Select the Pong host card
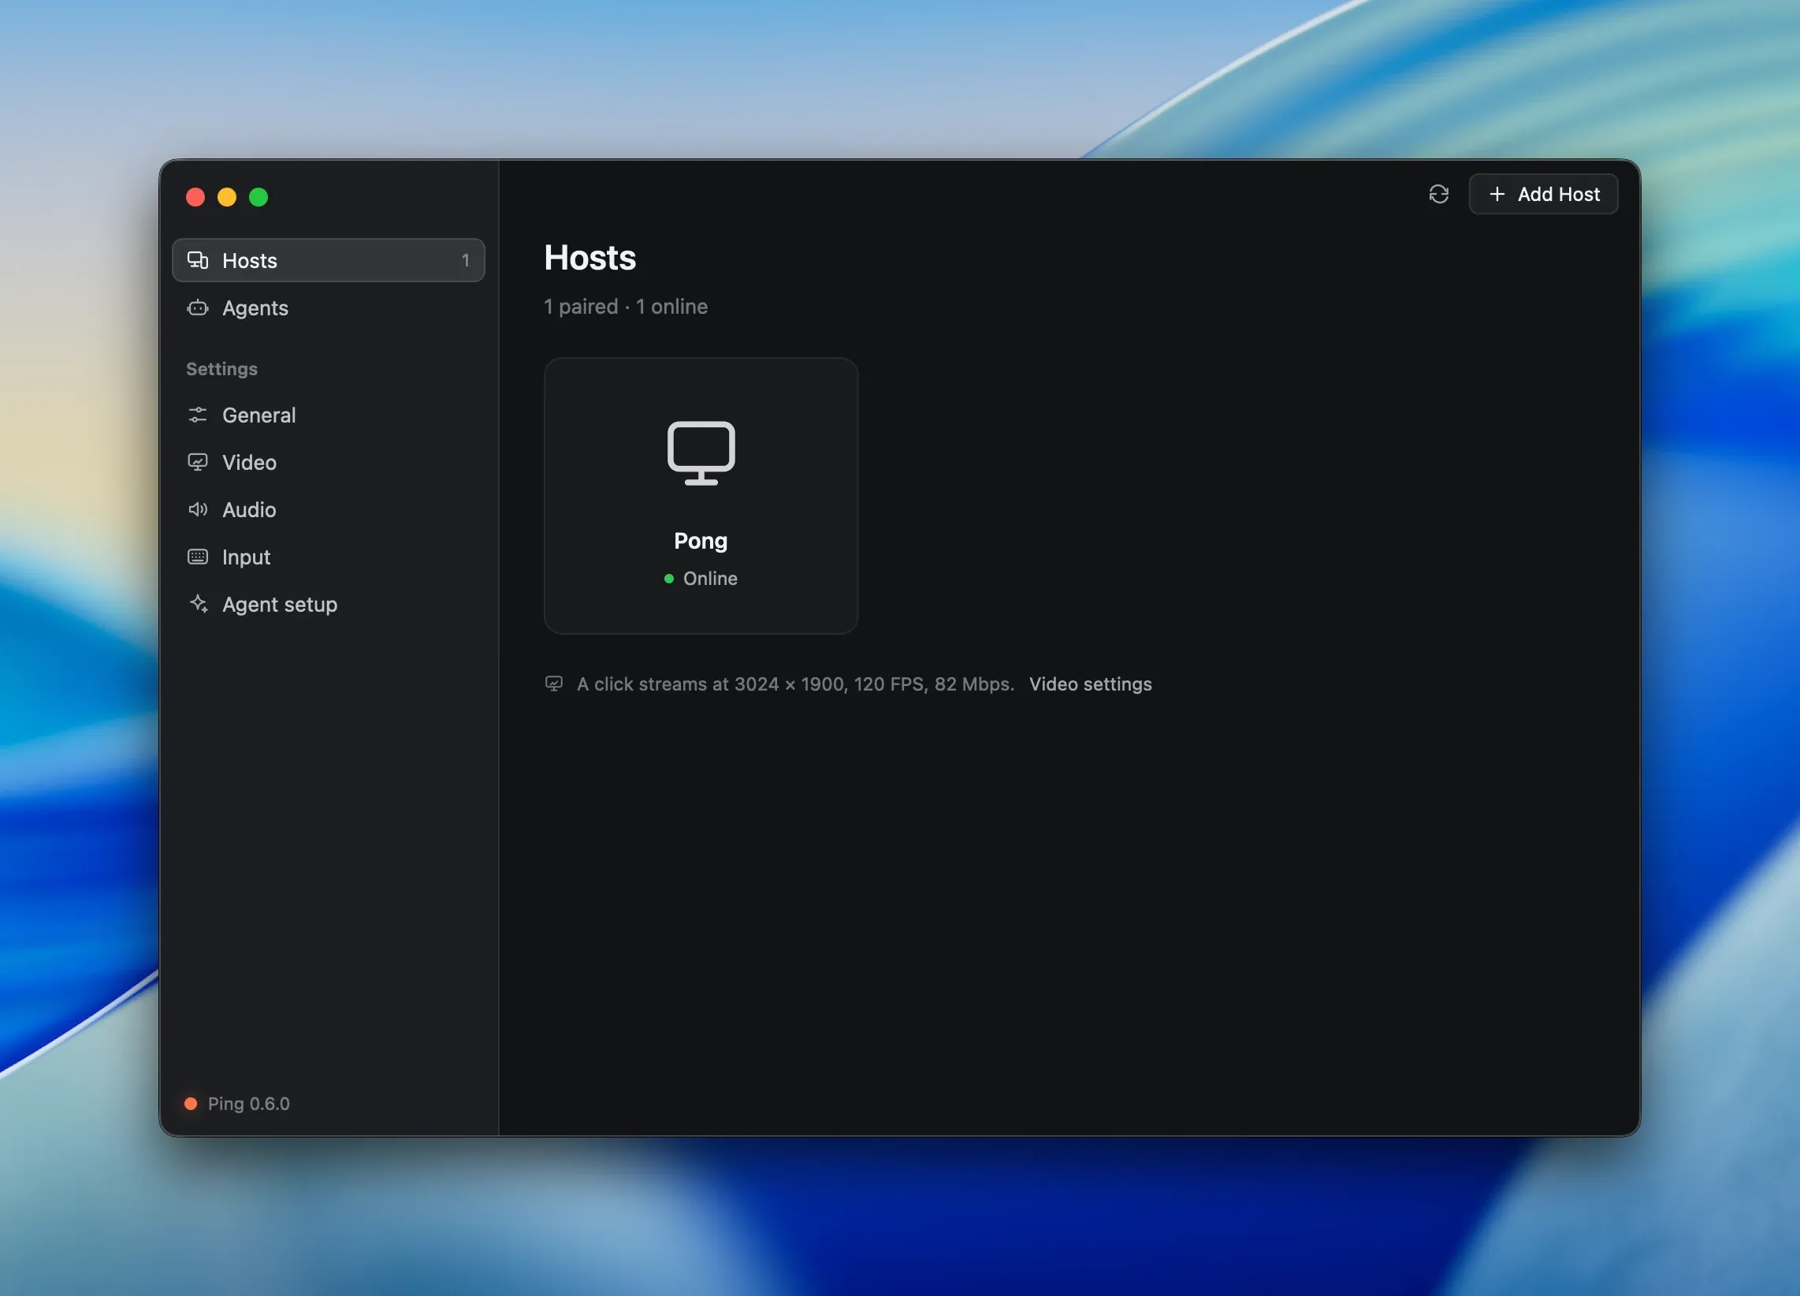Screen dimensions: 1800x1296 701,496
